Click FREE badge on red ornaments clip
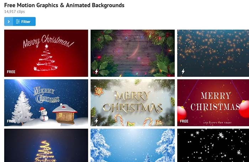249x162 pixels. [184, 121]
